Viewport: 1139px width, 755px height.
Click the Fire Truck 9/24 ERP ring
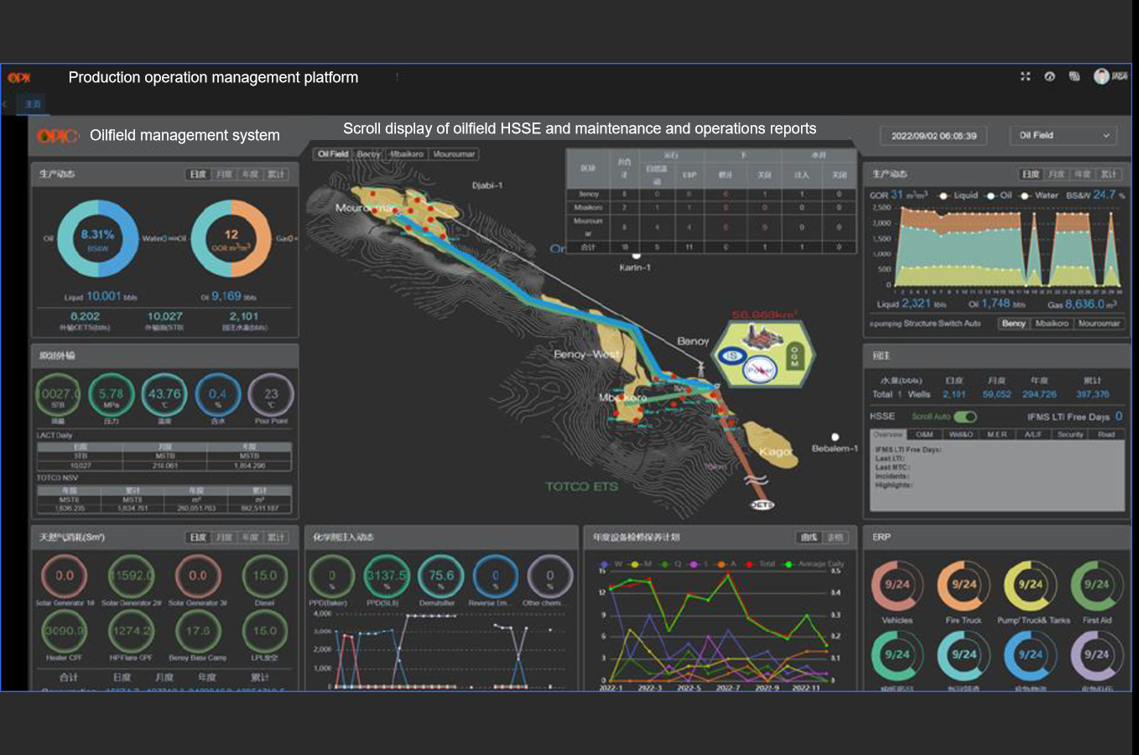click(x=964, y=586)
